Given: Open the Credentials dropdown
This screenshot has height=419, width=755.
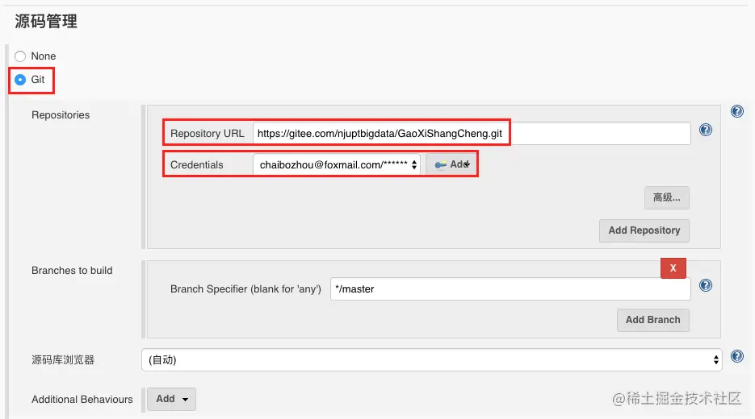Looking at the screenshot, I should (x=337, y=165).
